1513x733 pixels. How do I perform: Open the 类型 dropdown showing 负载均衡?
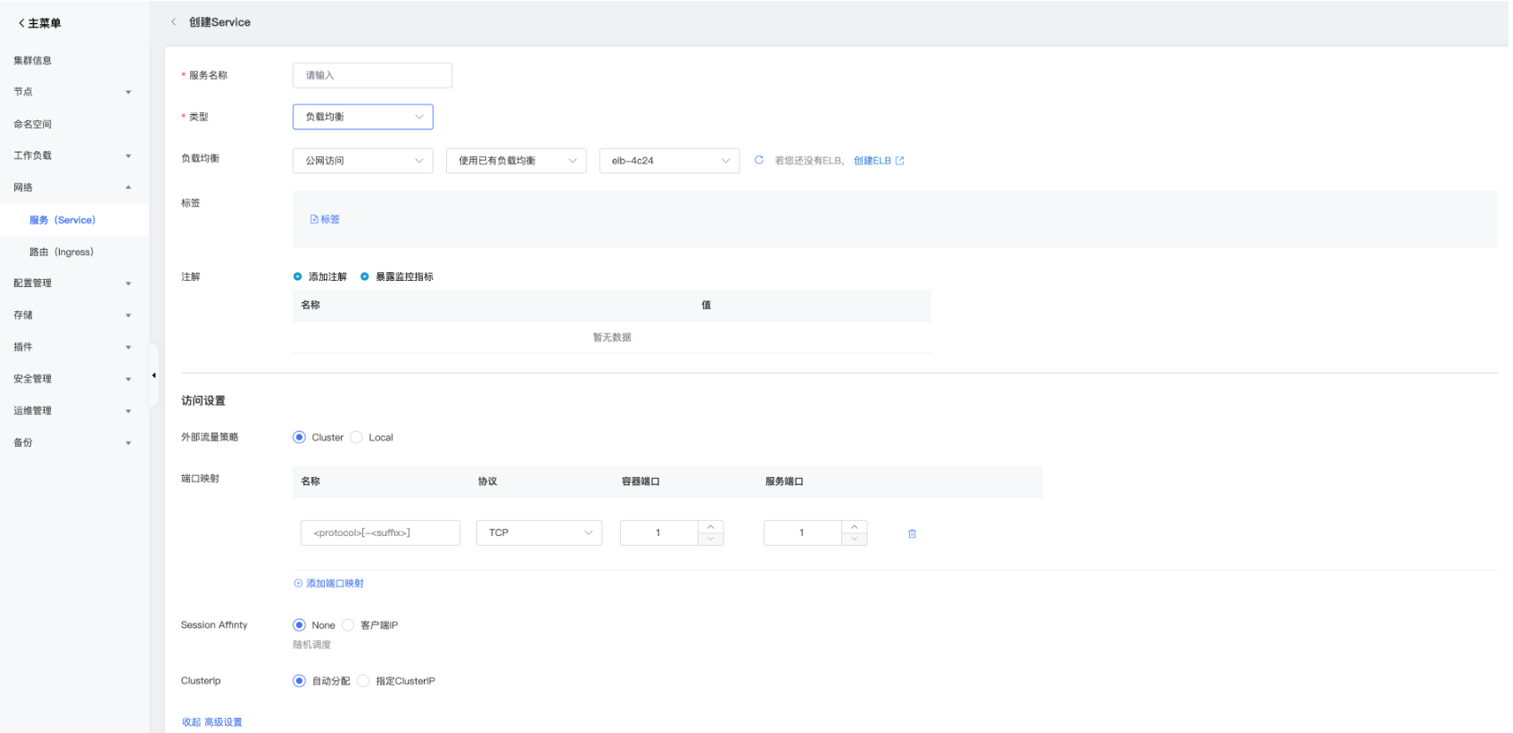pyautogui.click(x=363, y=117)
